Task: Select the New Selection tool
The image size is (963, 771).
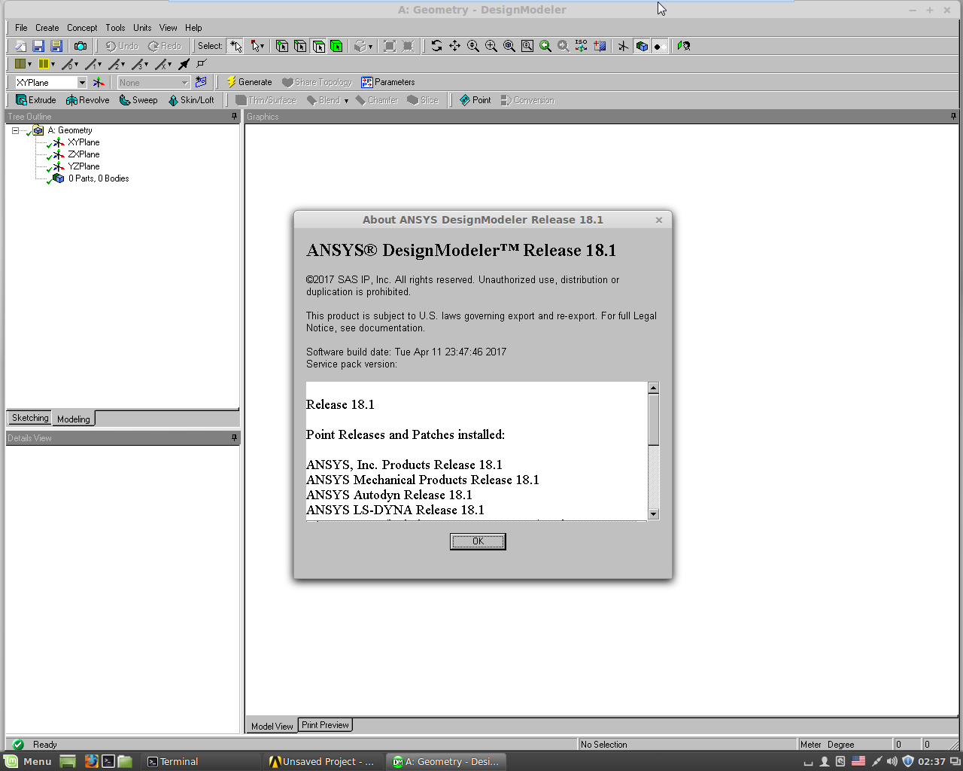Action: pos(235,46)
